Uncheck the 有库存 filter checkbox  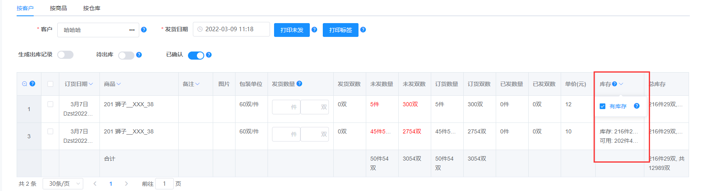point(603,106)
